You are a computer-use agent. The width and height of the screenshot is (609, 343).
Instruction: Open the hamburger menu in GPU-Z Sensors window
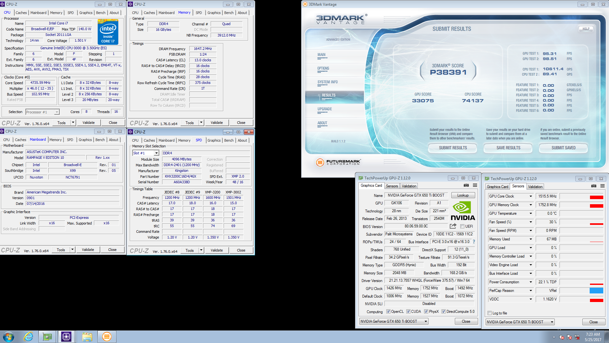click(602, 186)
